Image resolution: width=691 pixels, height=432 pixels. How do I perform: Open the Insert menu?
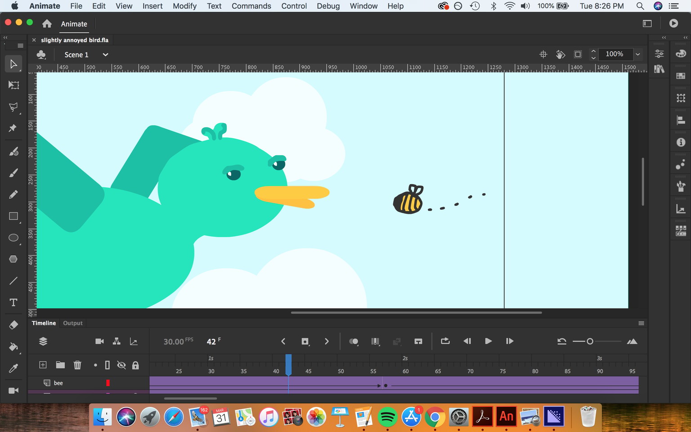tap(153, 6)
